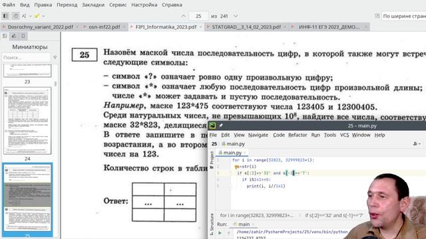Switch to osn-inf22.pdf tab
Image resolution: width=426 pixels, height=239 pixels.
click(x=105, y=27)
